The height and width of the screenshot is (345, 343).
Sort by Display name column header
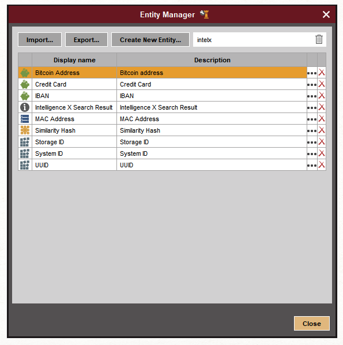click(74, 60)
